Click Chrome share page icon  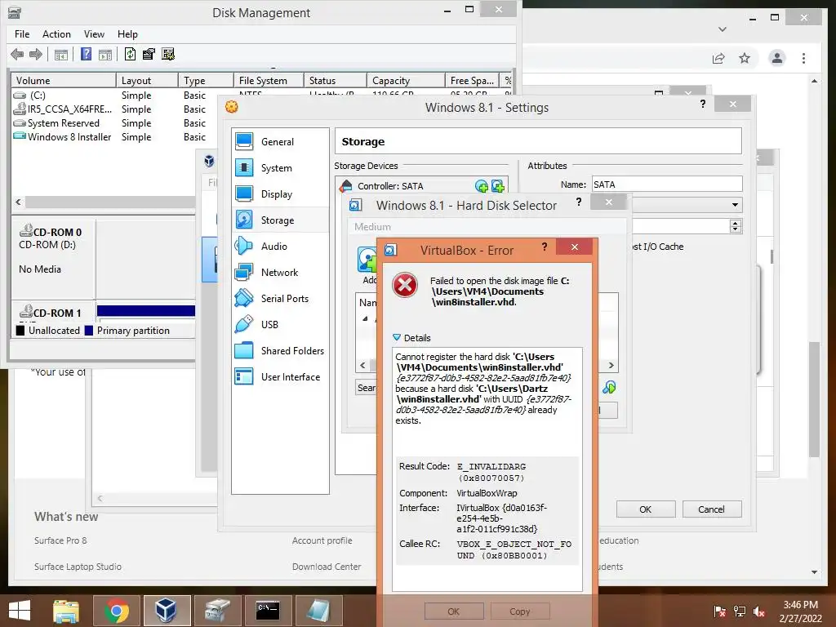point(718,58)
